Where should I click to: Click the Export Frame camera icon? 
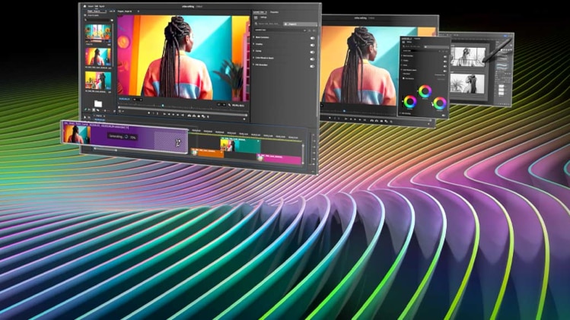click(199, 116)
